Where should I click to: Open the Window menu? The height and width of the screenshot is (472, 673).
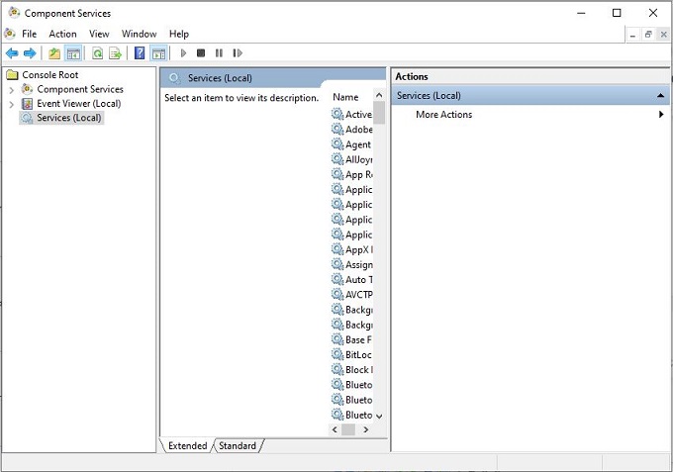point(140,34)
